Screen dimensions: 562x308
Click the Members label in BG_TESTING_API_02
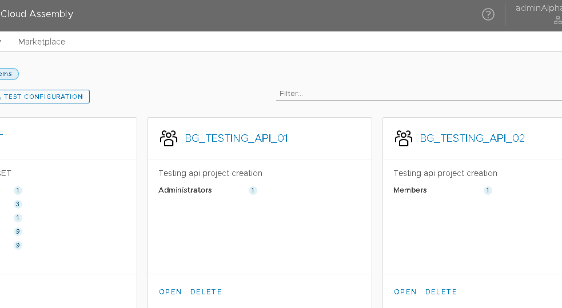(410, 190)
